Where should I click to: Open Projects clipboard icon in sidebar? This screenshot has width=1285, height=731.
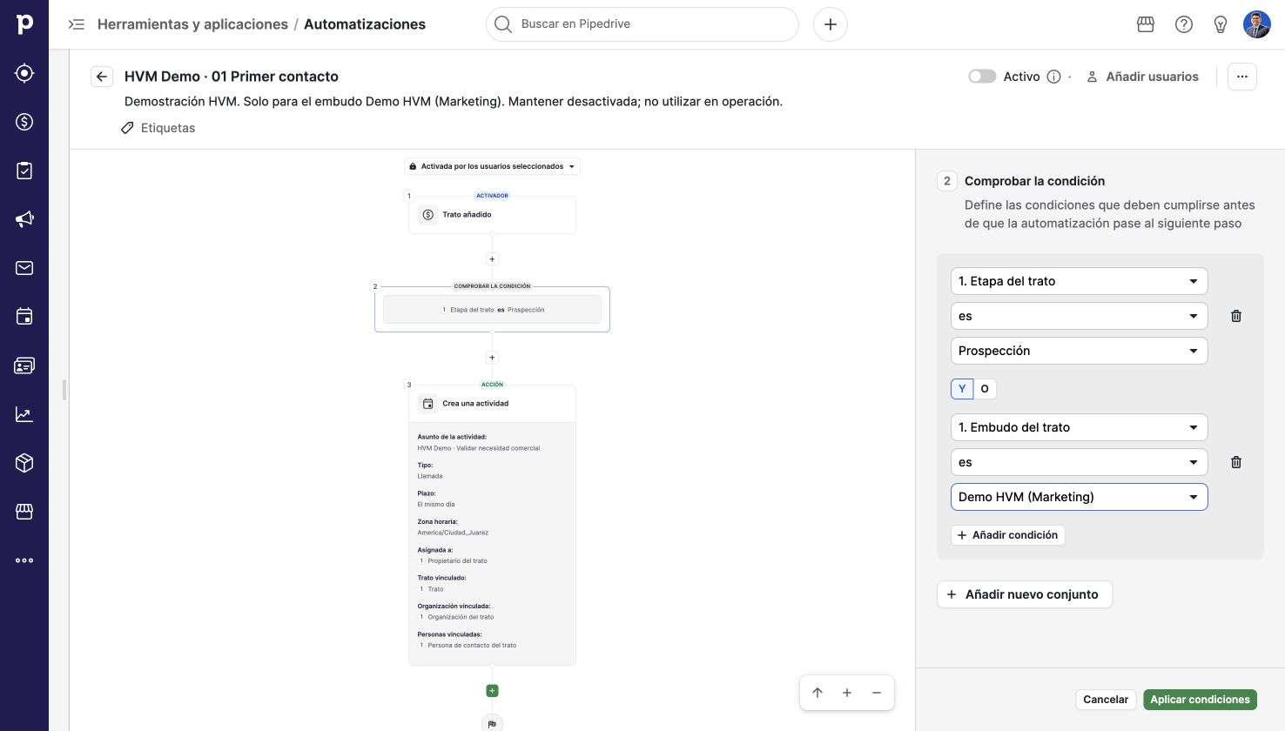click(24, 171)
